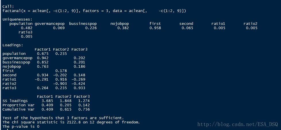281x130 pixels.
Task: Click the chi square statistic line
Action: [x=71, y=122]
